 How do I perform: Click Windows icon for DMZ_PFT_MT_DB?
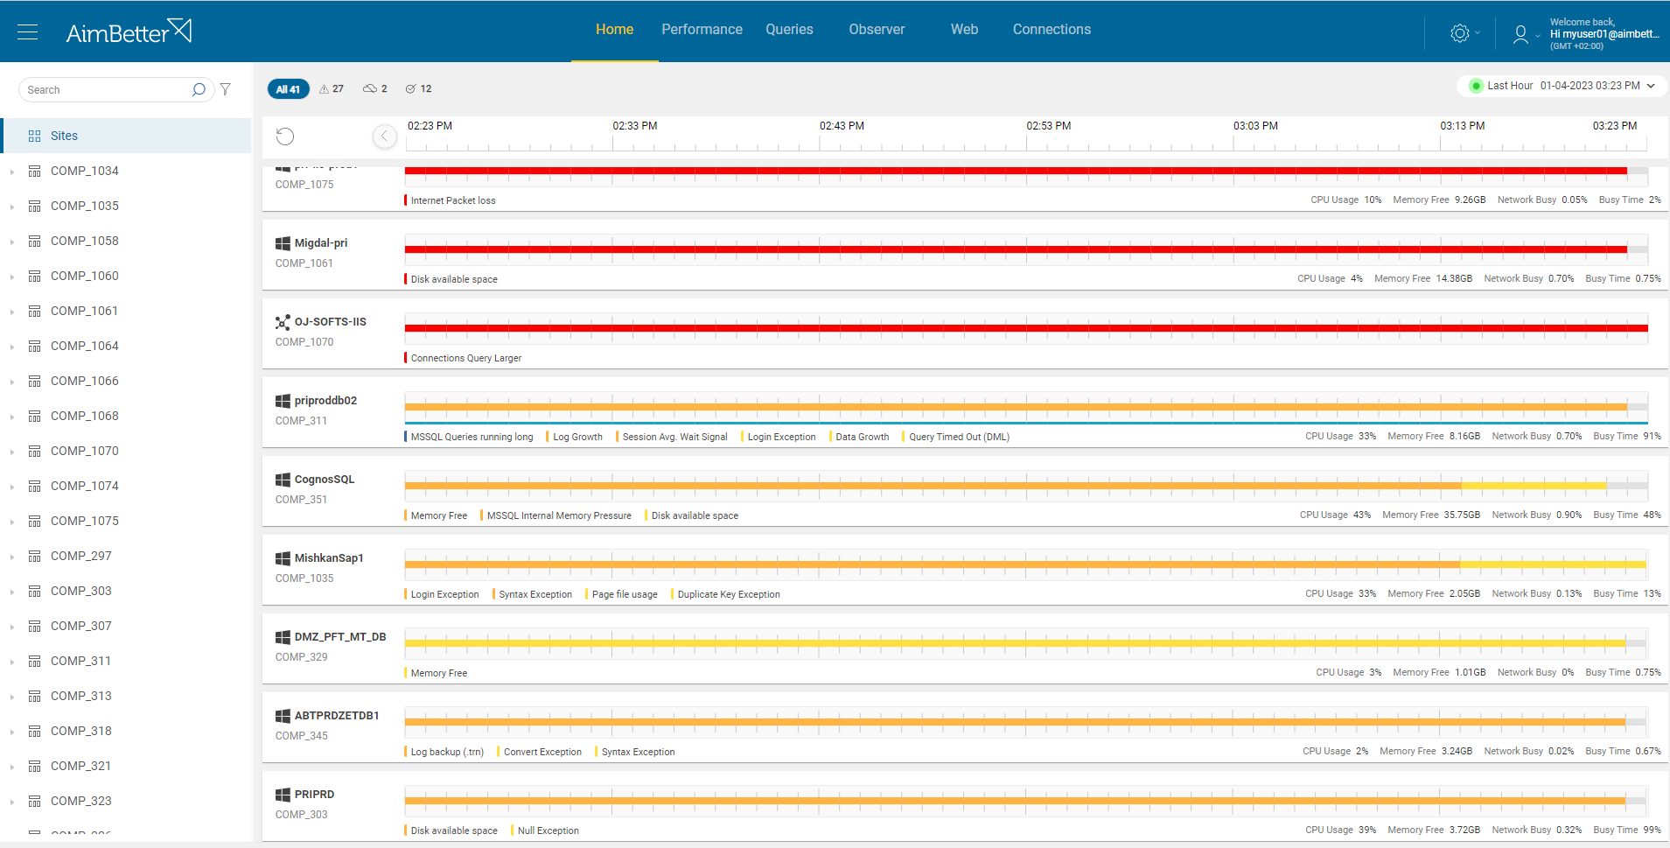[283, 637]
